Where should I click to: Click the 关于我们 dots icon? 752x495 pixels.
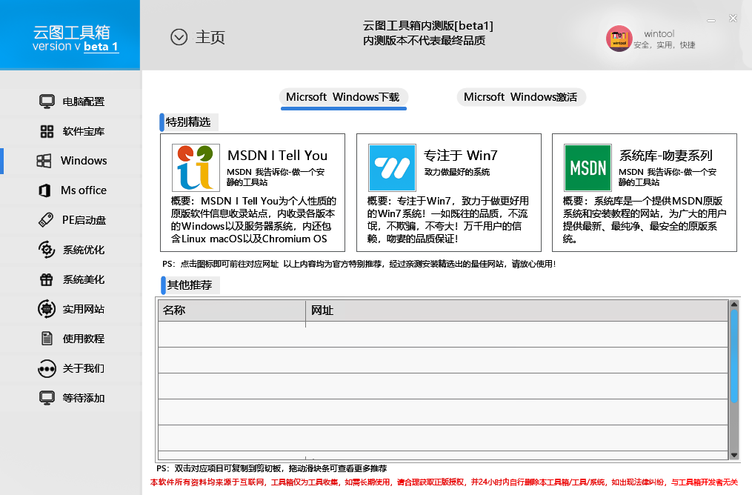pos(47,369)
